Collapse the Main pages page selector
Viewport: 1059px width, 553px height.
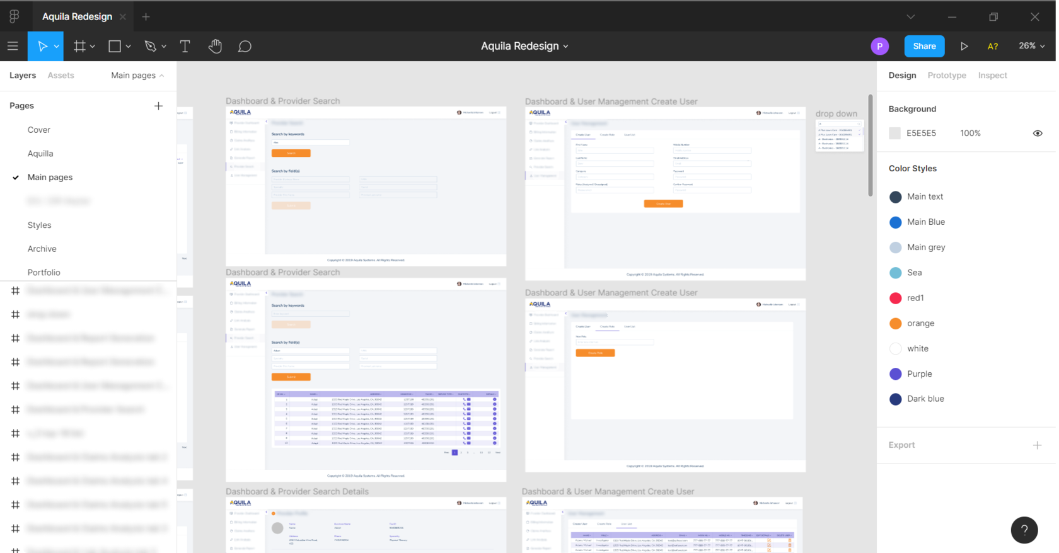(x=137, y=76)
